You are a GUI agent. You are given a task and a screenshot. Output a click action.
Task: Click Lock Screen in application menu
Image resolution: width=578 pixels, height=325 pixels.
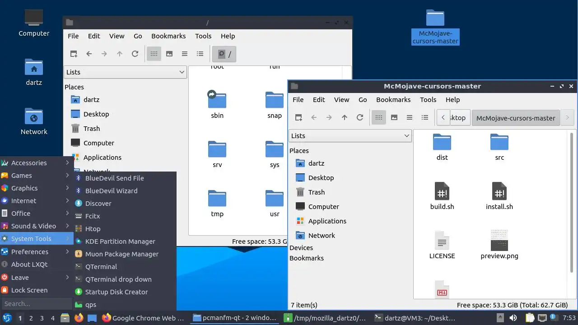click(x=37, y=290)
